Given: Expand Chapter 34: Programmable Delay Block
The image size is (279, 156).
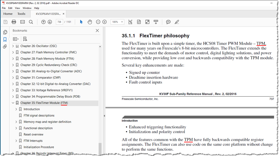Looking at the screenshot, I should (x=13, y=97).
